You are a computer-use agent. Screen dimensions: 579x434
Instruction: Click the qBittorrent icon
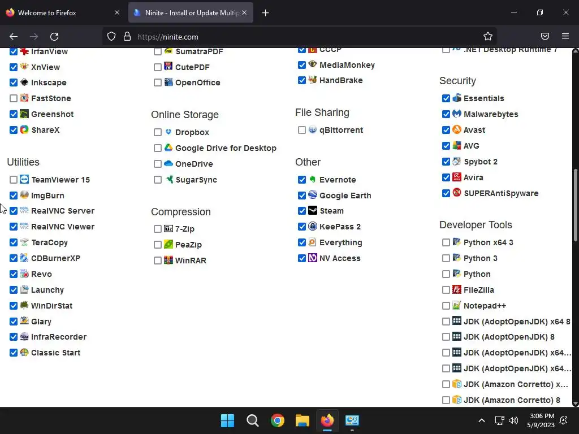point(313,129)
